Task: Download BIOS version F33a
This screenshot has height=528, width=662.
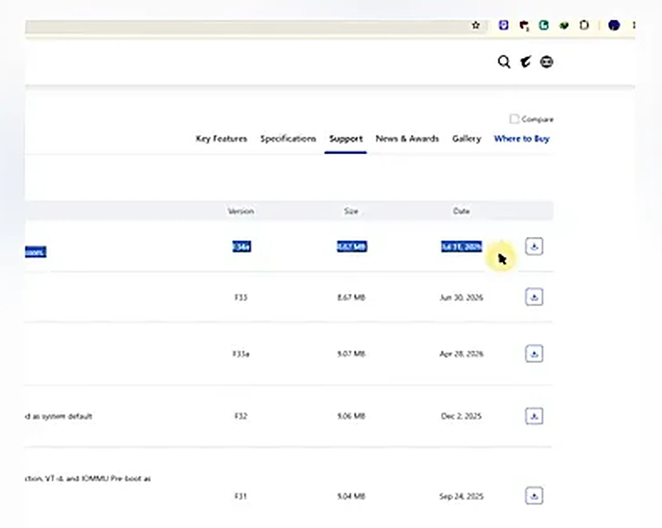Action: [534, 354]
